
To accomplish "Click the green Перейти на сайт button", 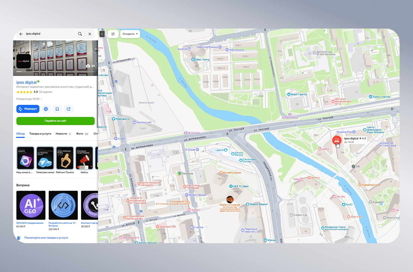I will (x=55, y=121).
